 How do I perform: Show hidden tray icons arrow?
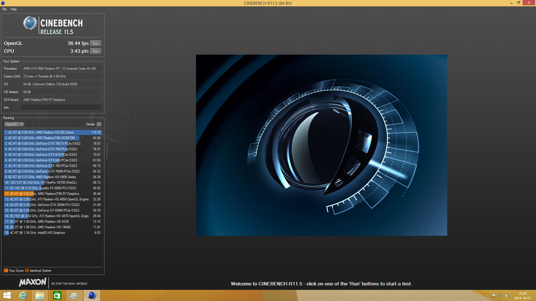[x=487, y=296]
